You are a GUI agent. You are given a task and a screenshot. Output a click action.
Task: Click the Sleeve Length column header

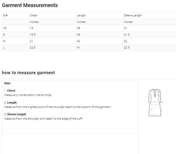pyautogui.click(x=133, y=15)
